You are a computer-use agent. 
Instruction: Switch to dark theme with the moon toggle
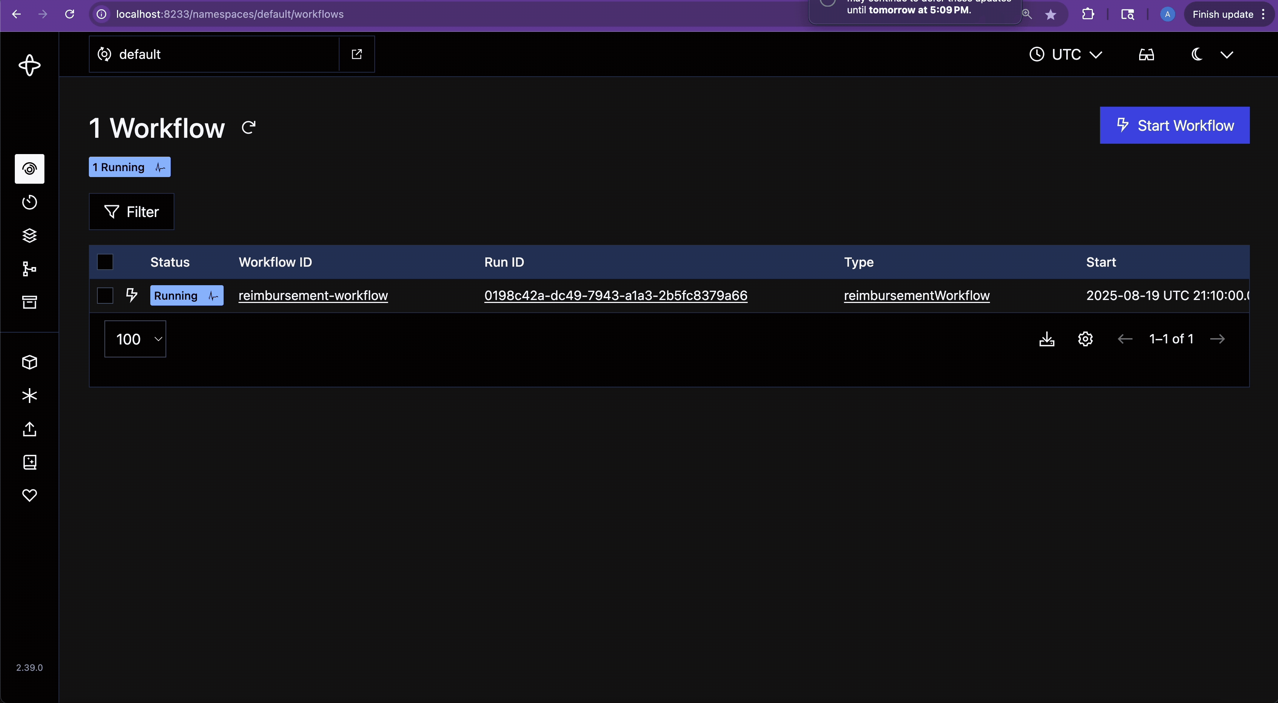pyautogui.click(x=1197, y=54)
